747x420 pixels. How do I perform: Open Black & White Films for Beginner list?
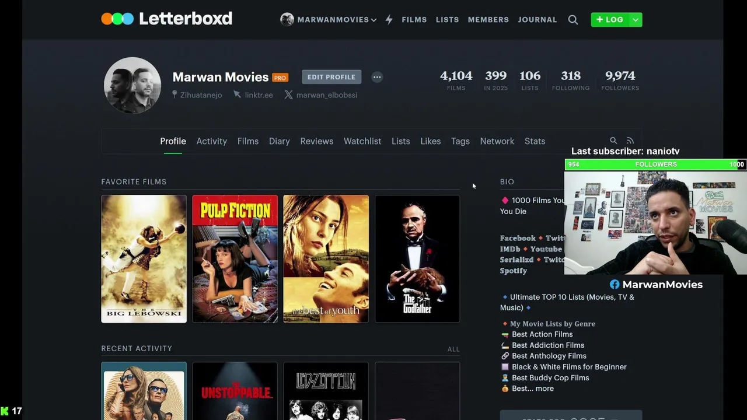[569, 367]
